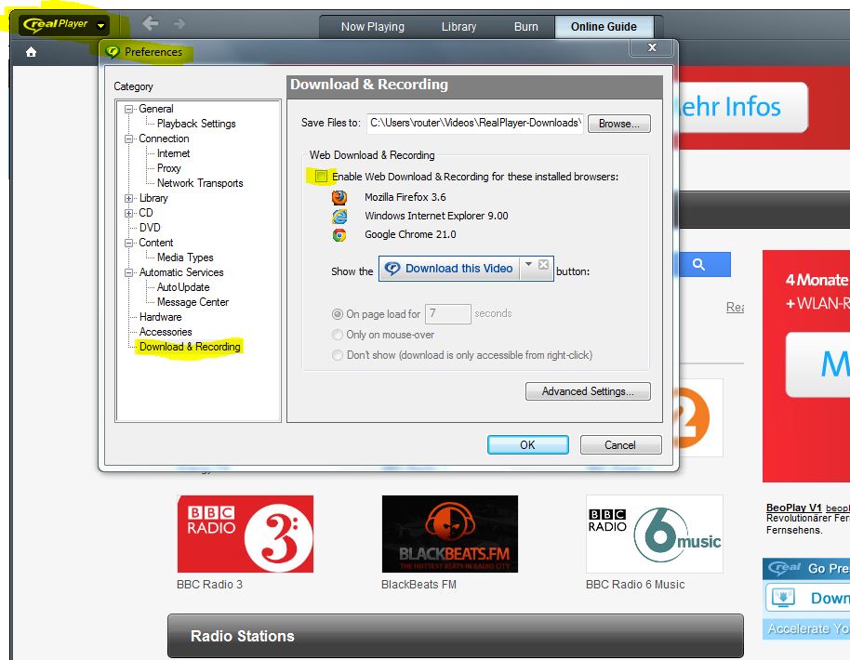This screenshot has height=660, width=850.
Task: Select Network Transports in category tree
Action: pyautogui.click(x=200, y=183)
